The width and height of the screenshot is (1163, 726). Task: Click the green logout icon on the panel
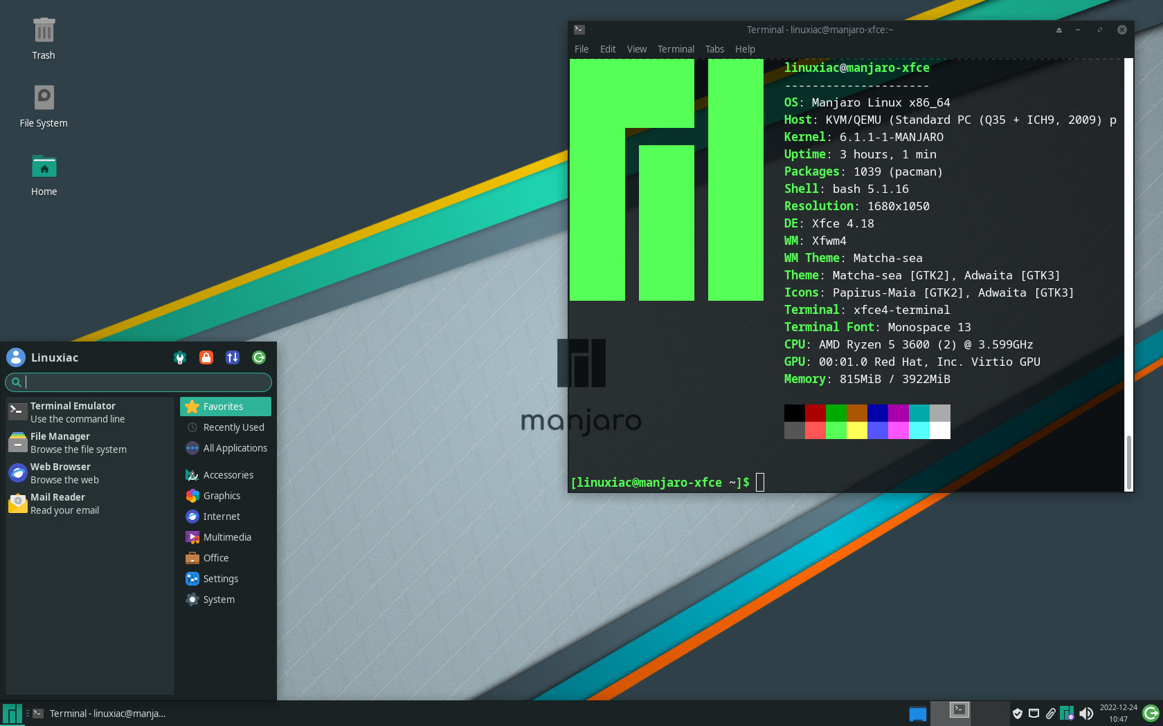1151,714
